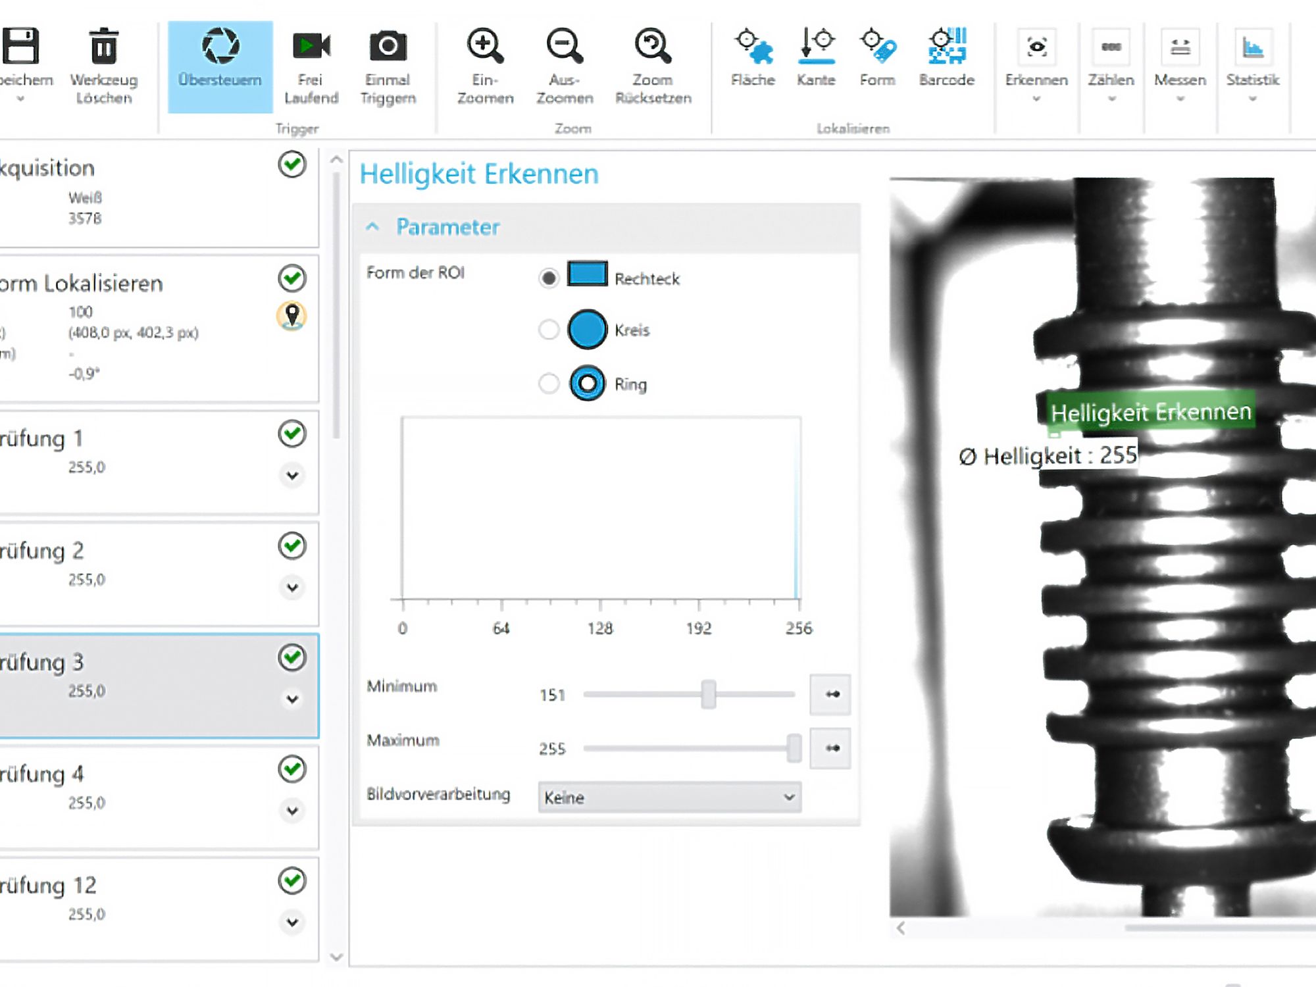Click scroll up arrow of tool list

click(336, 159)
